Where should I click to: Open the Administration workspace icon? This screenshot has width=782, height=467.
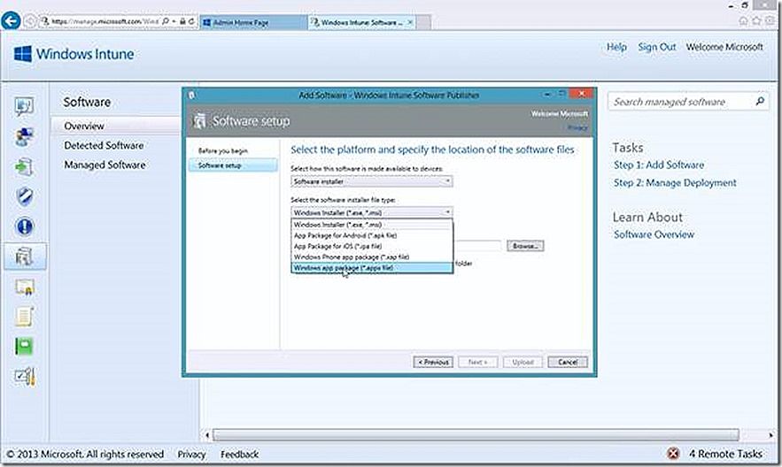coord(25,377)
